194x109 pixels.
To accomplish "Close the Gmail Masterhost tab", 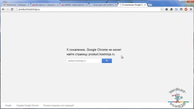I will [x=28, y=5].
